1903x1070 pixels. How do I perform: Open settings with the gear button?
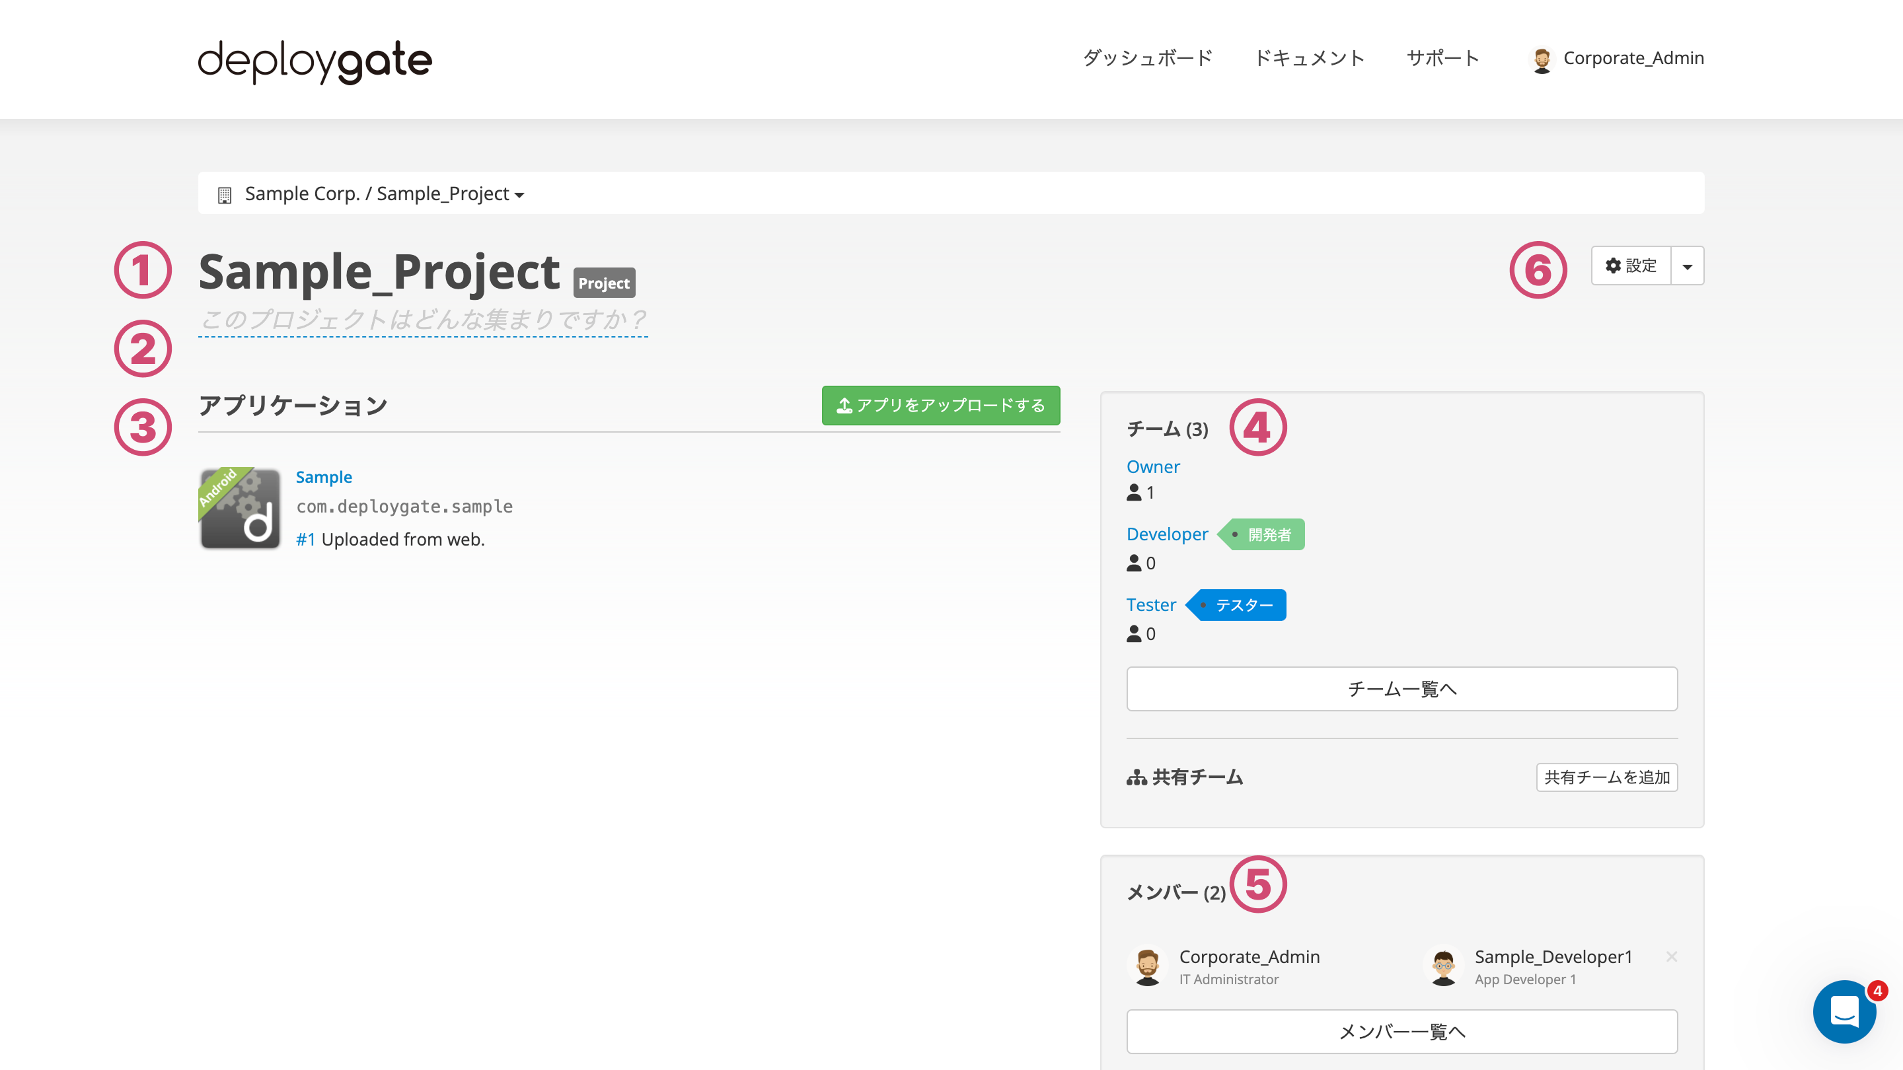tap(1631, 266)
